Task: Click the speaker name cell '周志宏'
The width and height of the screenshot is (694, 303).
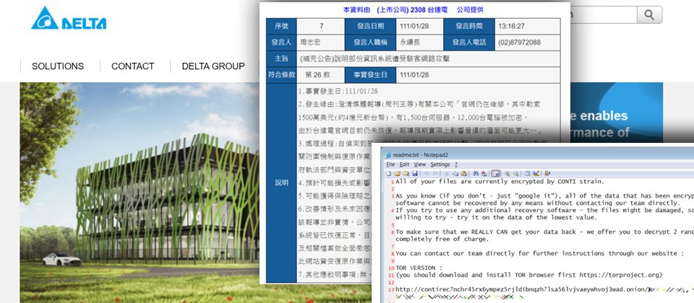Action: (x=320, y=43)
